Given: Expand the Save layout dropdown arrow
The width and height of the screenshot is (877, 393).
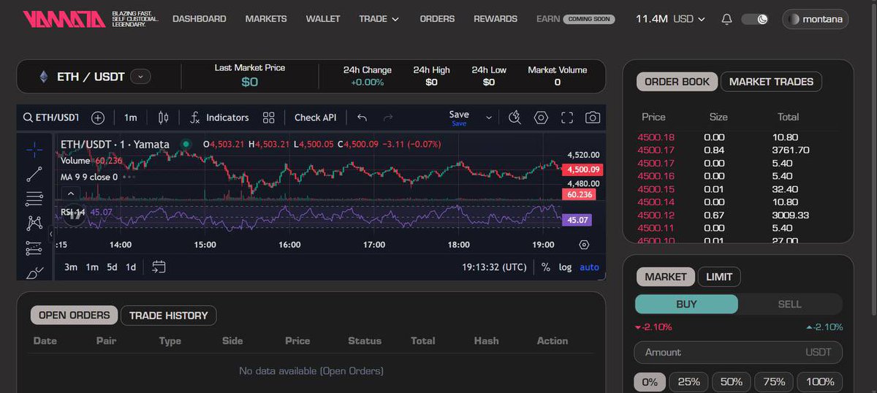Looking at the screenshot, I should 489,118.
